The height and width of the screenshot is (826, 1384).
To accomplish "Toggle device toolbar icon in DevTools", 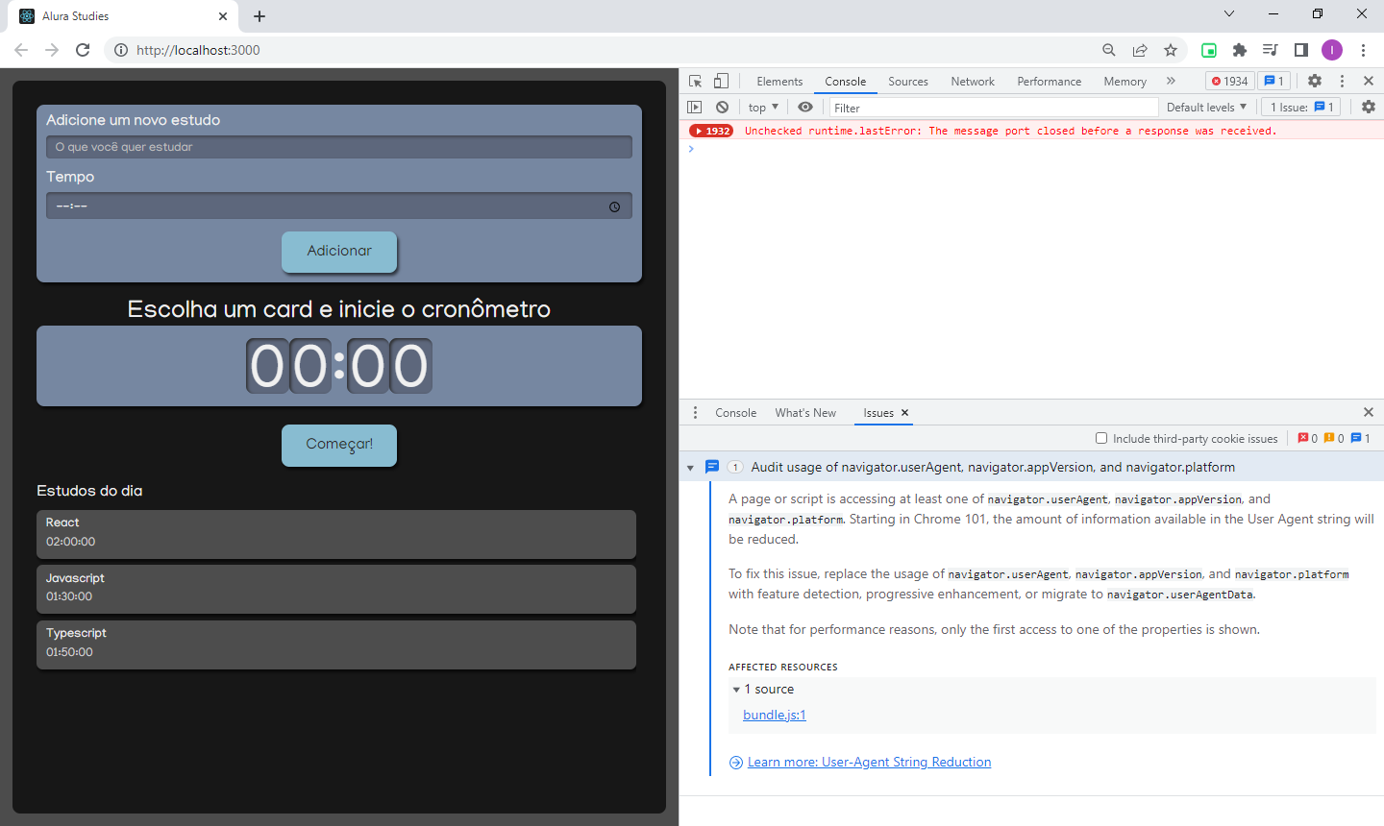I will pyautogui.click(x=721, y=82).
